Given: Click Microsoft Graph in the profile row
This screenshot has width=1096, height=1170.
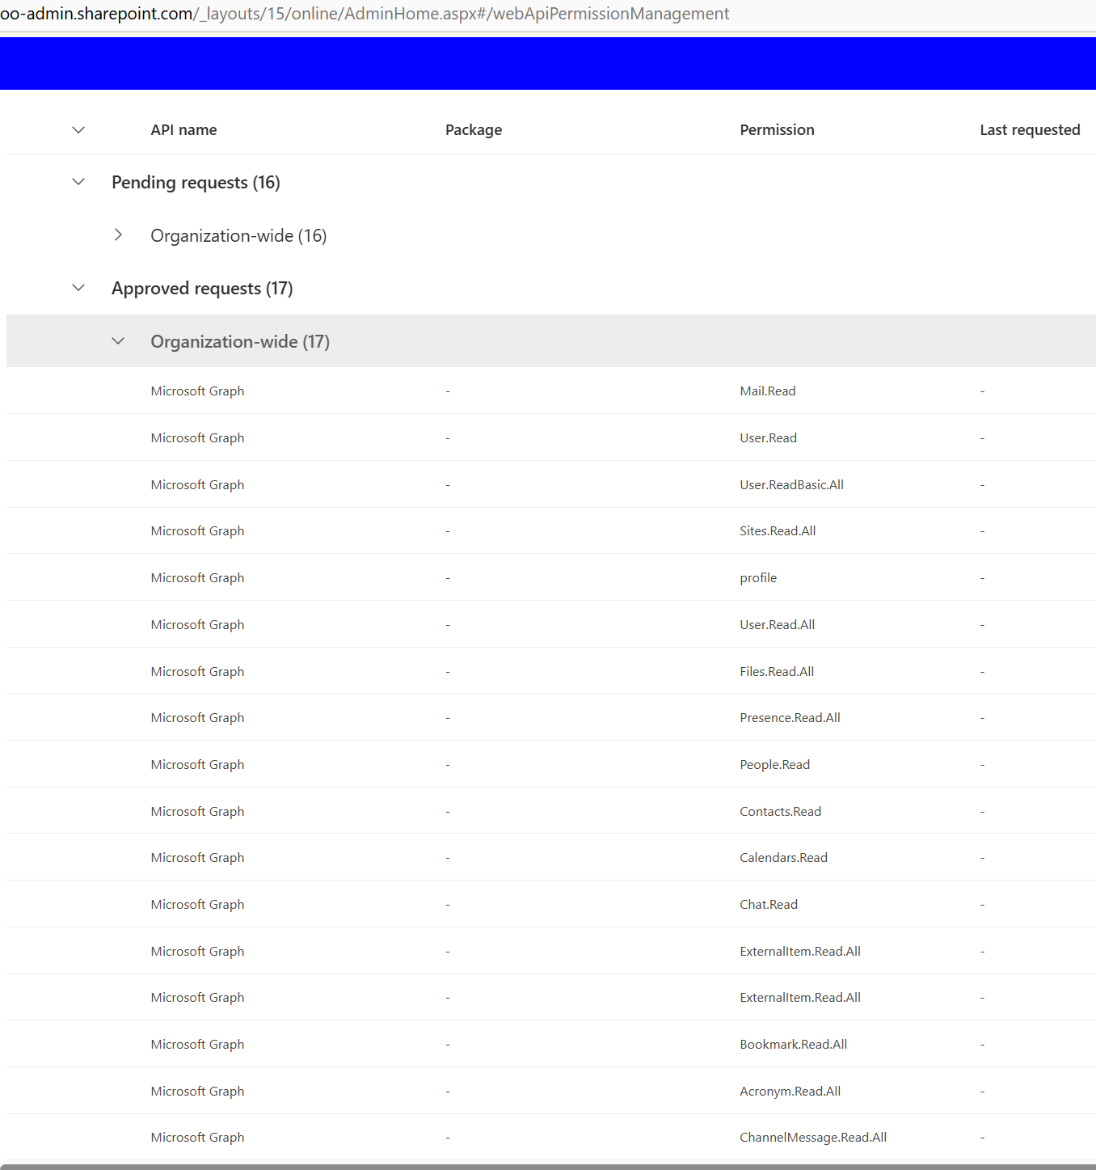Looking at the screenshot, I should pyautogui.click(x=197, y=577).
